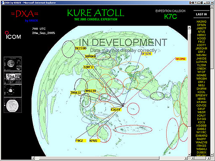The image size is (215, 161).
Task: Open the fourth white globe thumbnail
Action: [13, 105]
